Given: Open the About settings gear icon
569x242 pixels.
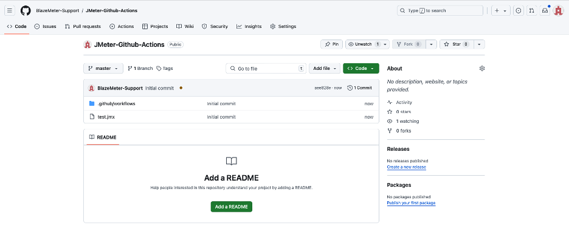Looking at the screenshot, I should tap(482, 68).
